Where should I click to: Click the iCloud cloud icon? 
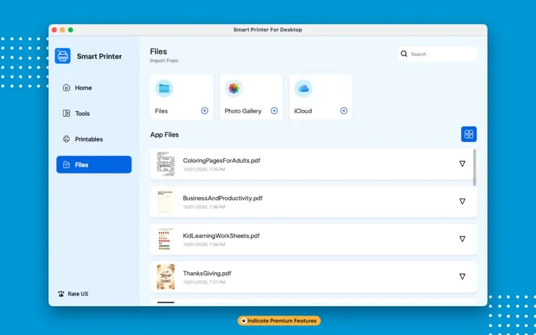click(x=304, y=88)
